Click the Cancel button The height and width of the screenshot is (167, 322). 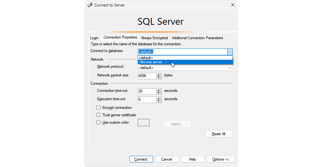(167, 159)
